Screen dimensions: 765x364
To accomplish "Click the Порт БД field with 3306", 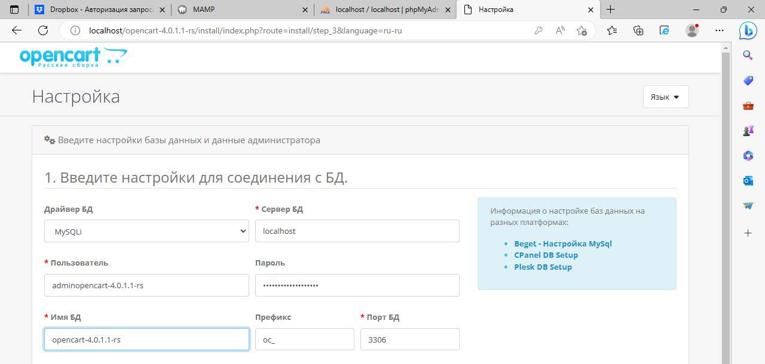I will coord(409,340).
